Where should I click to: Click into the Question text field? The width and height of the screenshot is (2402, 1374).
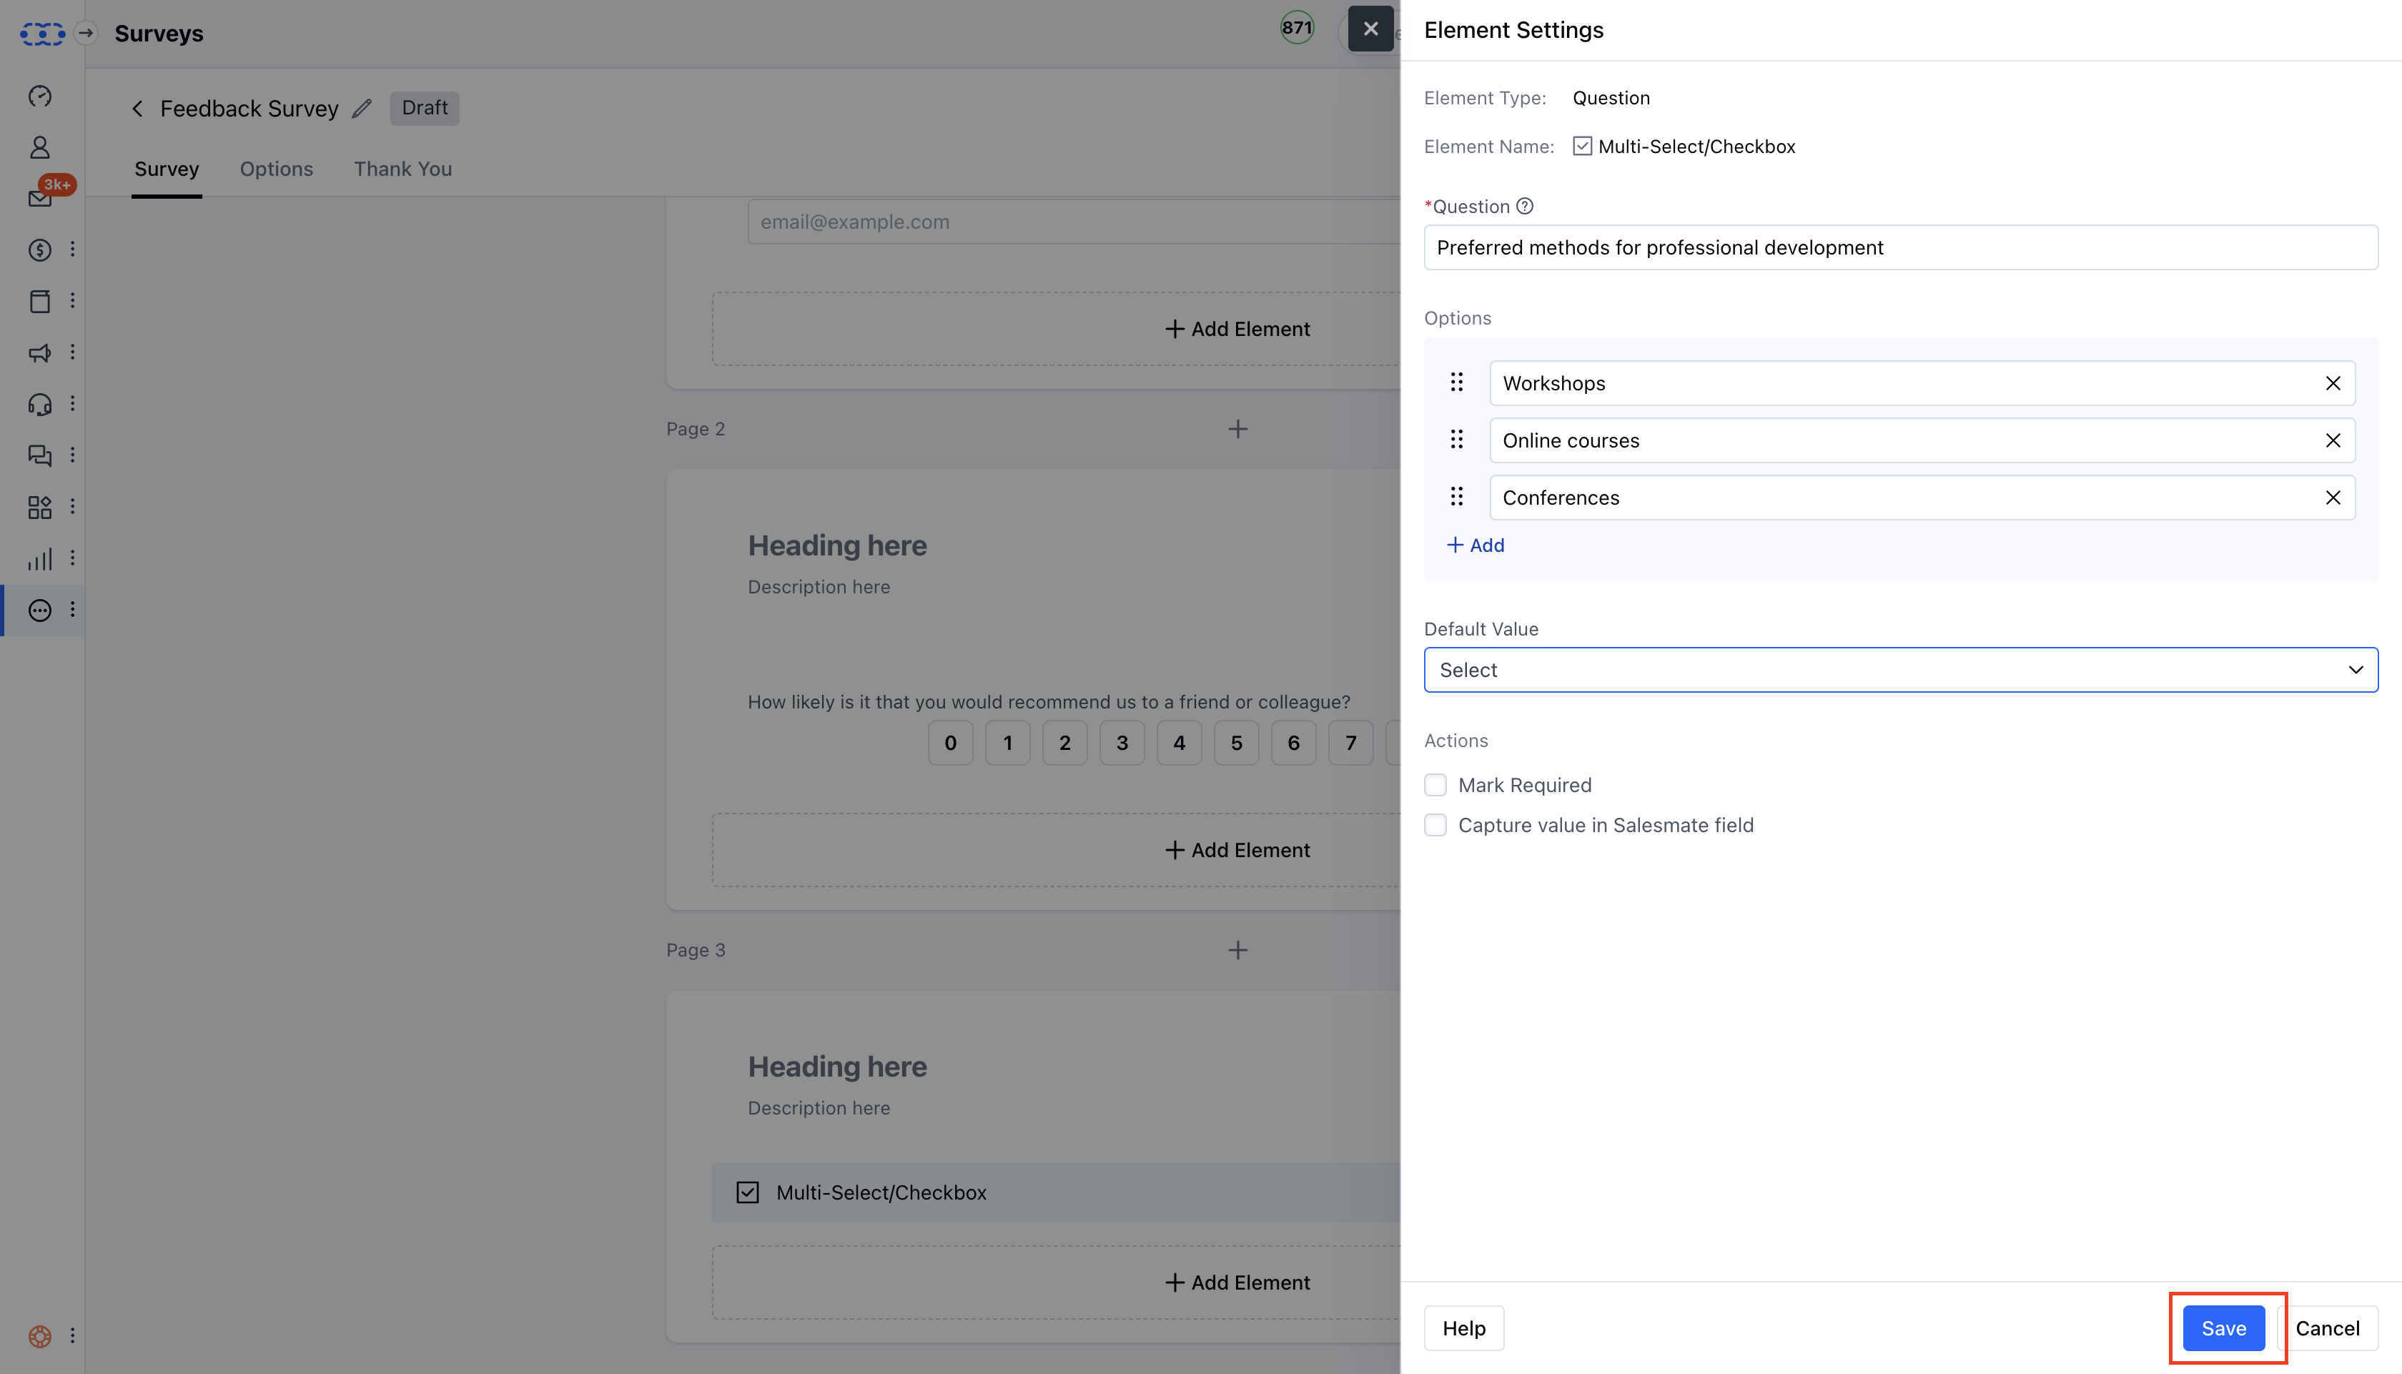pyautogui.click(x=1900, y=247)
